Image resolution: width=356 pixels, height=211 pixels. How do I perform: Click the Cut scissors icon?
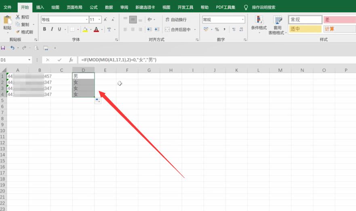(x=18, y=17)
